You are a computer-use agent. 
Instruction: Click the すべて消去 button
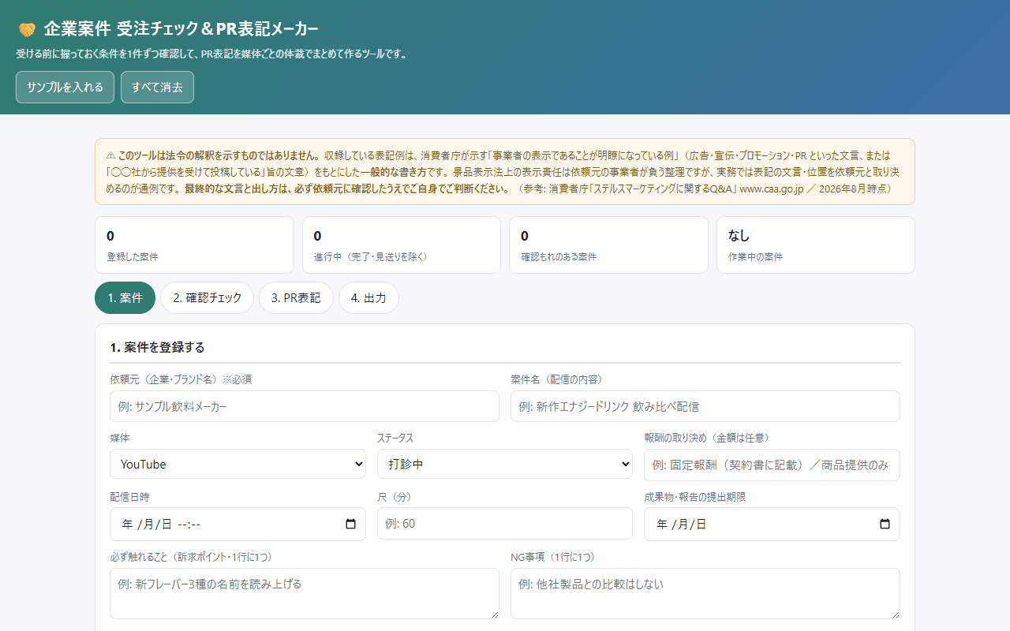pyautogui.click(x=157, y=87)
